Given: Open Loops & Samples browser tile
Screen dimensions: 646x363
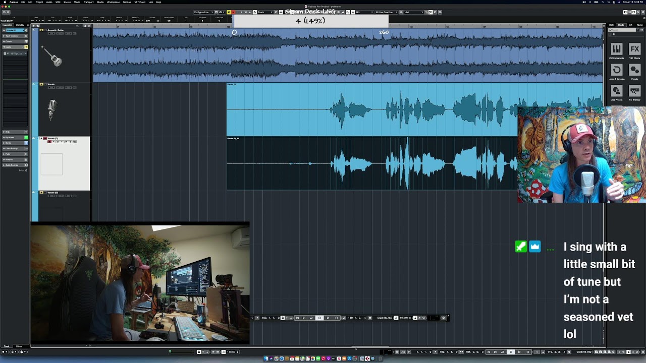Looking at the screenshot, I should [x=616, y=70].
